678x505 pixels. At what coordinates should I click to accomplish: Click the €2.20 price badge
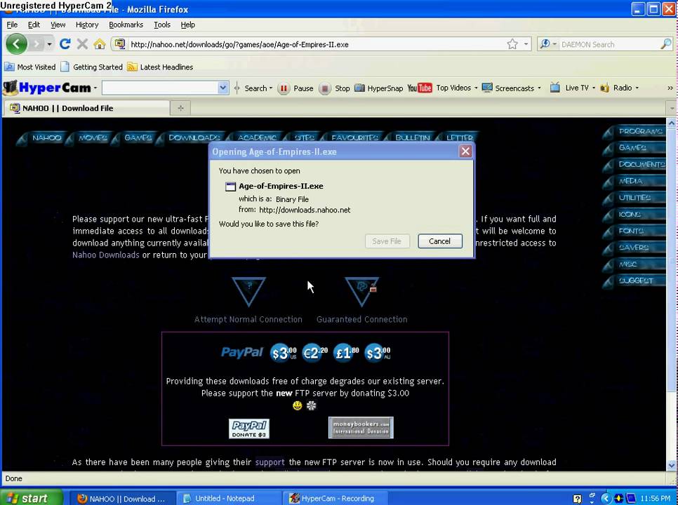click(314, 353)
